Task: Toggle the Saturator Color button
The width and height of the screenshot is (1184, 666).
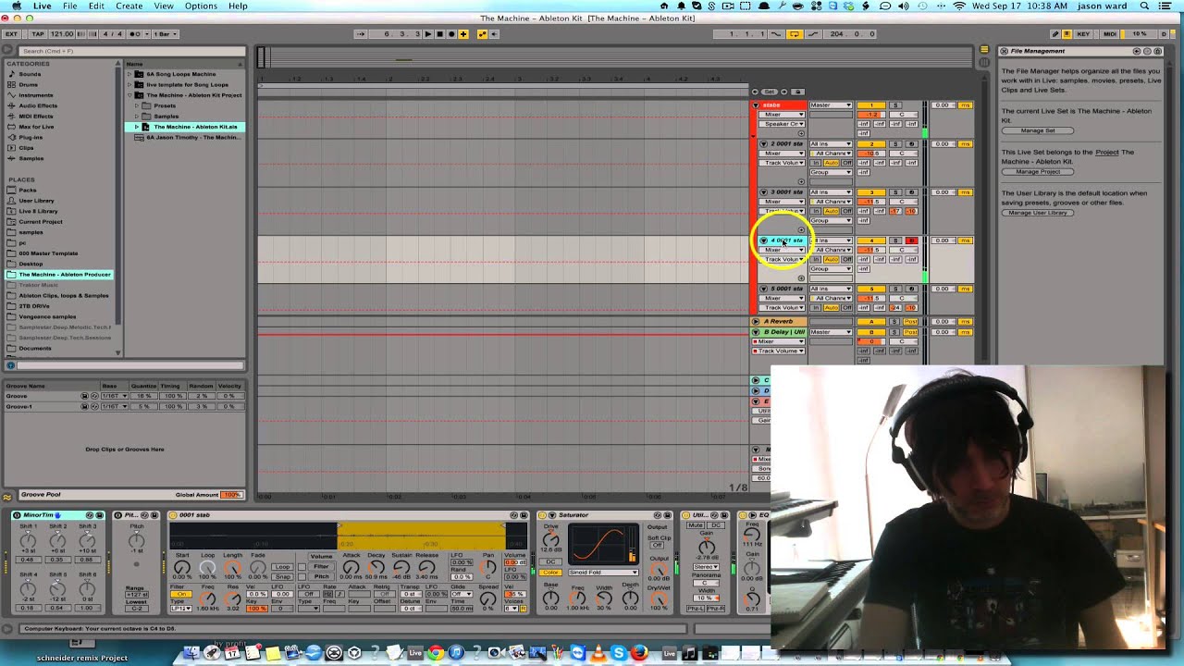Action: coord(551,573)
